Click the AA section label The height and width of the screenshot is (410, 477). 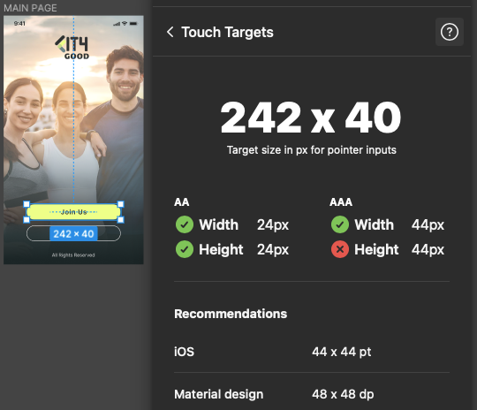pos(182,202)
